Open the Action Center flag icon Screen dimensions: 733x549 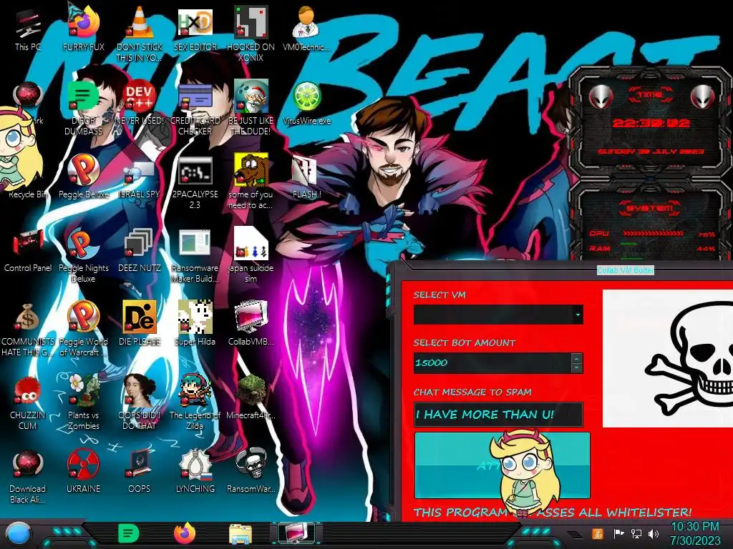[x=618, y=533]
